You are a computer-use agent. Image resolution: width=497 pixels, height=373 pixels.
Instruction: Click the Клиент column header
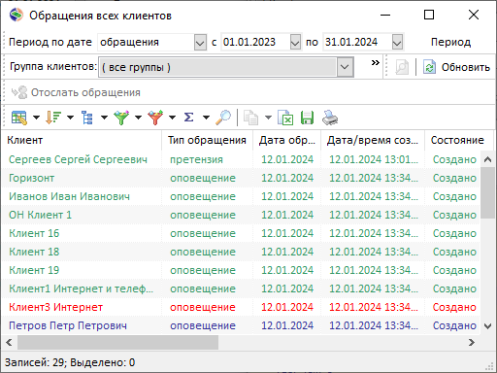pos(82,140)
